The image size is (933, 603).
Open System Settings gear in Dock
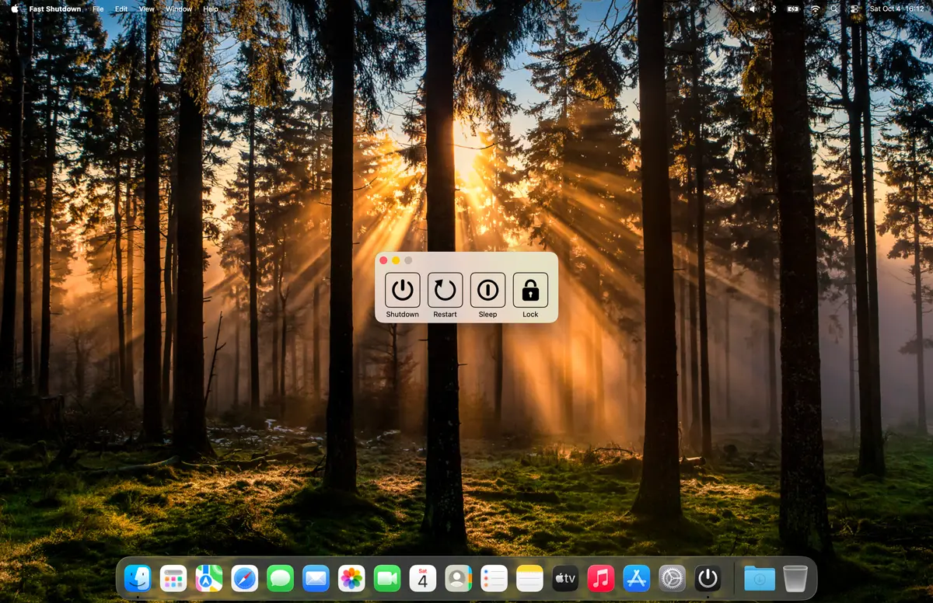(672, 578)
